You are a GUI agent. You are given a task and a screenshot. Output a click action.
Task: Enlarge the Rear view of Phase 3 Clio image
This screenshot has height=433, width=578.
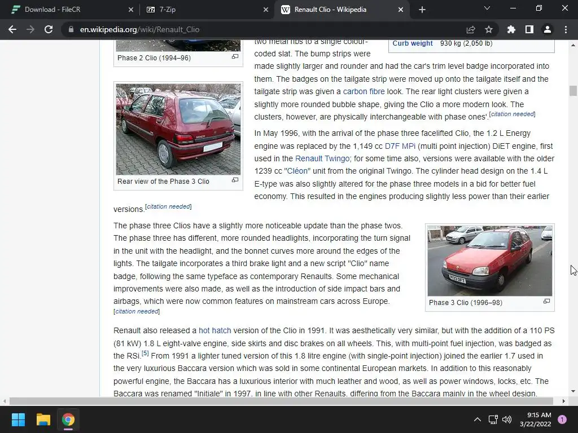(x=235, y=180)
